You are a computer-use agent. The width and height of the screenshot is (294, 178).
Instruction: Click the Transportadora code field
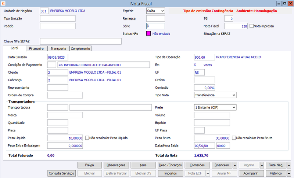[x=58, y=107]
